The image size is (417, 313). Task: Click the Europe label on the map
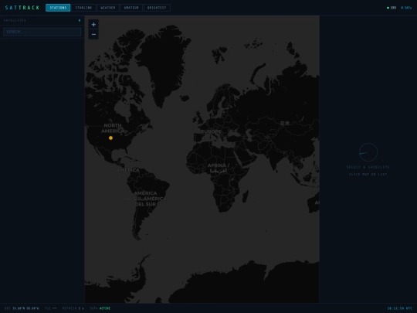[211, 131]
